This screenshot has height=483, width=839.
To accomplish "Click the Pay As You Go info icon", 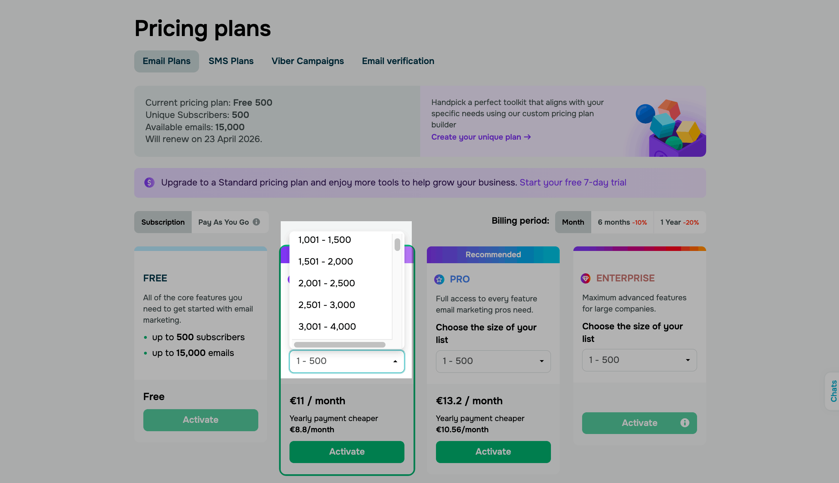I will tap(256, 222).
